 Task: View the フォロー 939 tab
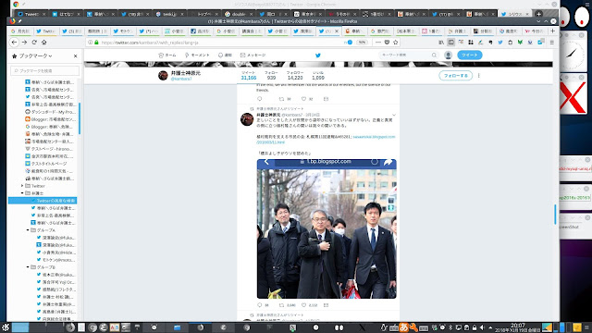pyautogui.click(x=271, y=75)
